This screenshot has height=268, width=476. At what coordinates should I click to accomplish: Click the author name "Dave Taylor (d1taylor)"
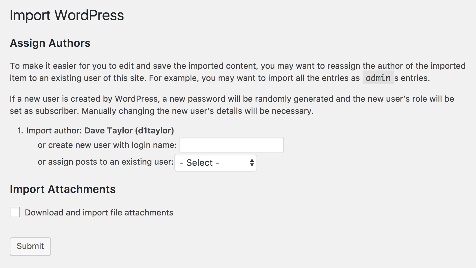tap(129, 131)
